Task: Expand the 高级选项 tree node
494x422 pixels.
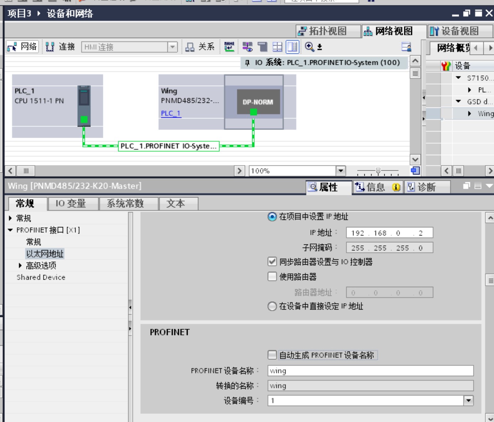Action: tap(20, 265)
